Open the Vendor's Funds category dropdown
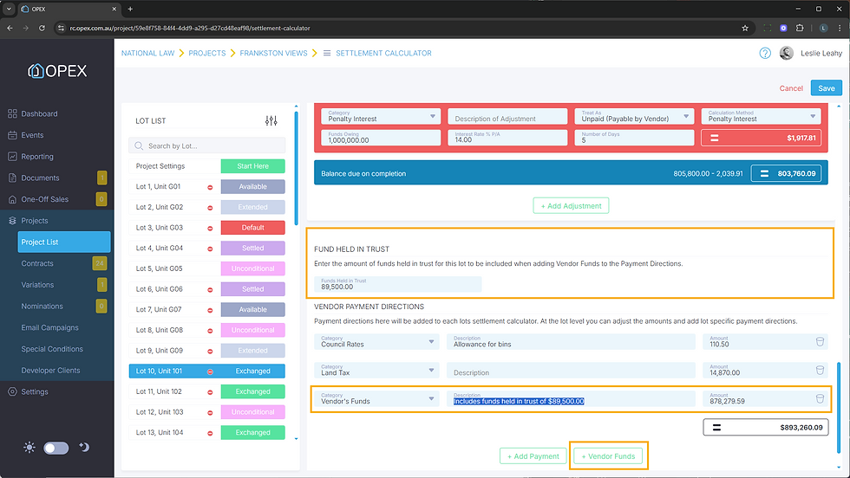Image resolution: width=850 pixels, height=478 pixels. [x=376, y=399]
